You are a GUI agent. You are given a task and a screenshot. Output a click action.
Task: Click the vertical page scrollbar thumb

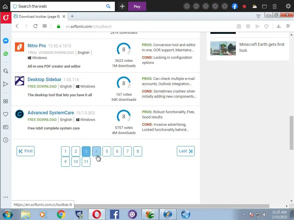pos(291,133)
